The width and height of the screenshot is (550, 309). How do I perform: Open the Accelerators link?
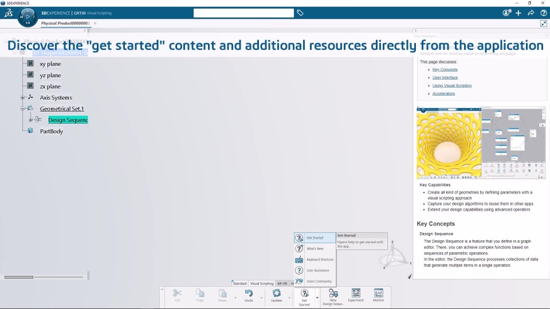pos(443,93)
